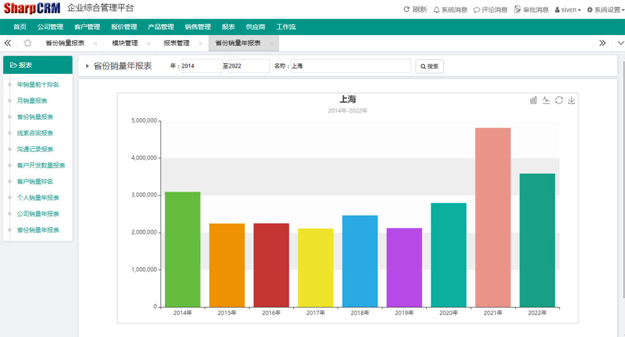This screenshot has width=625, height=337.
Task: Open the 客户管理 menu
Action: point(87,27)
